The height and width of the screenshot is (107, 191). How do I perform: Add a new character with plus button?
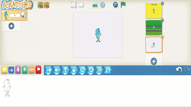pos(11,26)
